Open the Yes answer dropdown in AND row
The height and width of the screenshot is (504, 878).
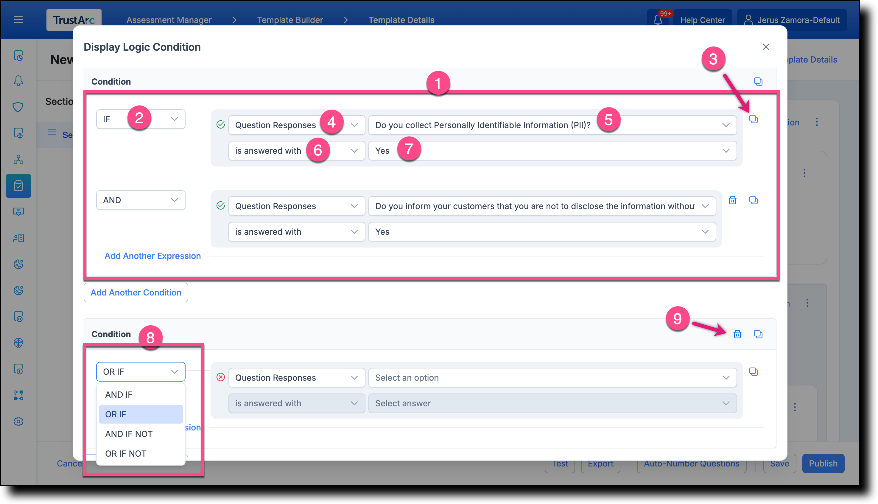542,231
